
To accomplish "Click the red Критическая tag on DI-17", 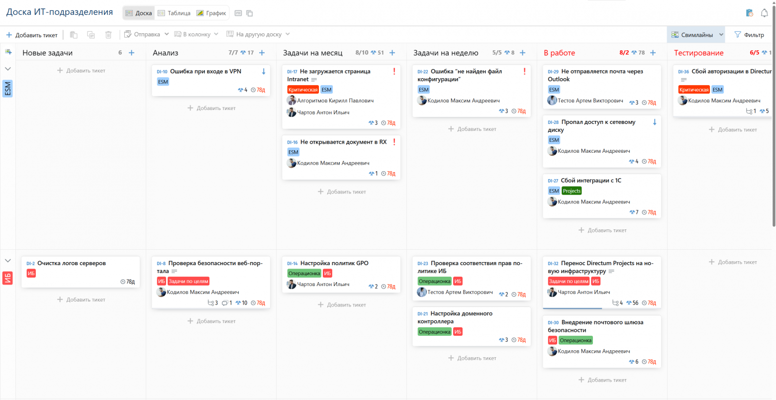I will point(303,90).
